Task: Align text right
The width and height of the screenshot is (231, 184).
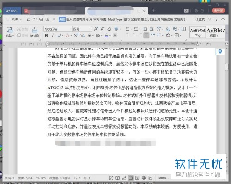Action: click(140, 36)
